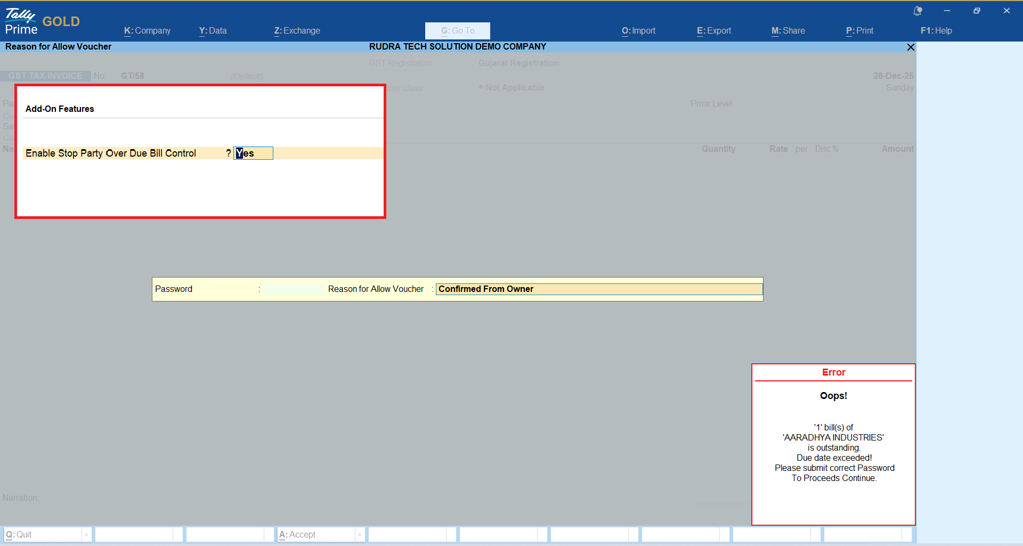Restore down the Tally window
This screenshot has height=546, width=1023.
click(x=977, y=11)
